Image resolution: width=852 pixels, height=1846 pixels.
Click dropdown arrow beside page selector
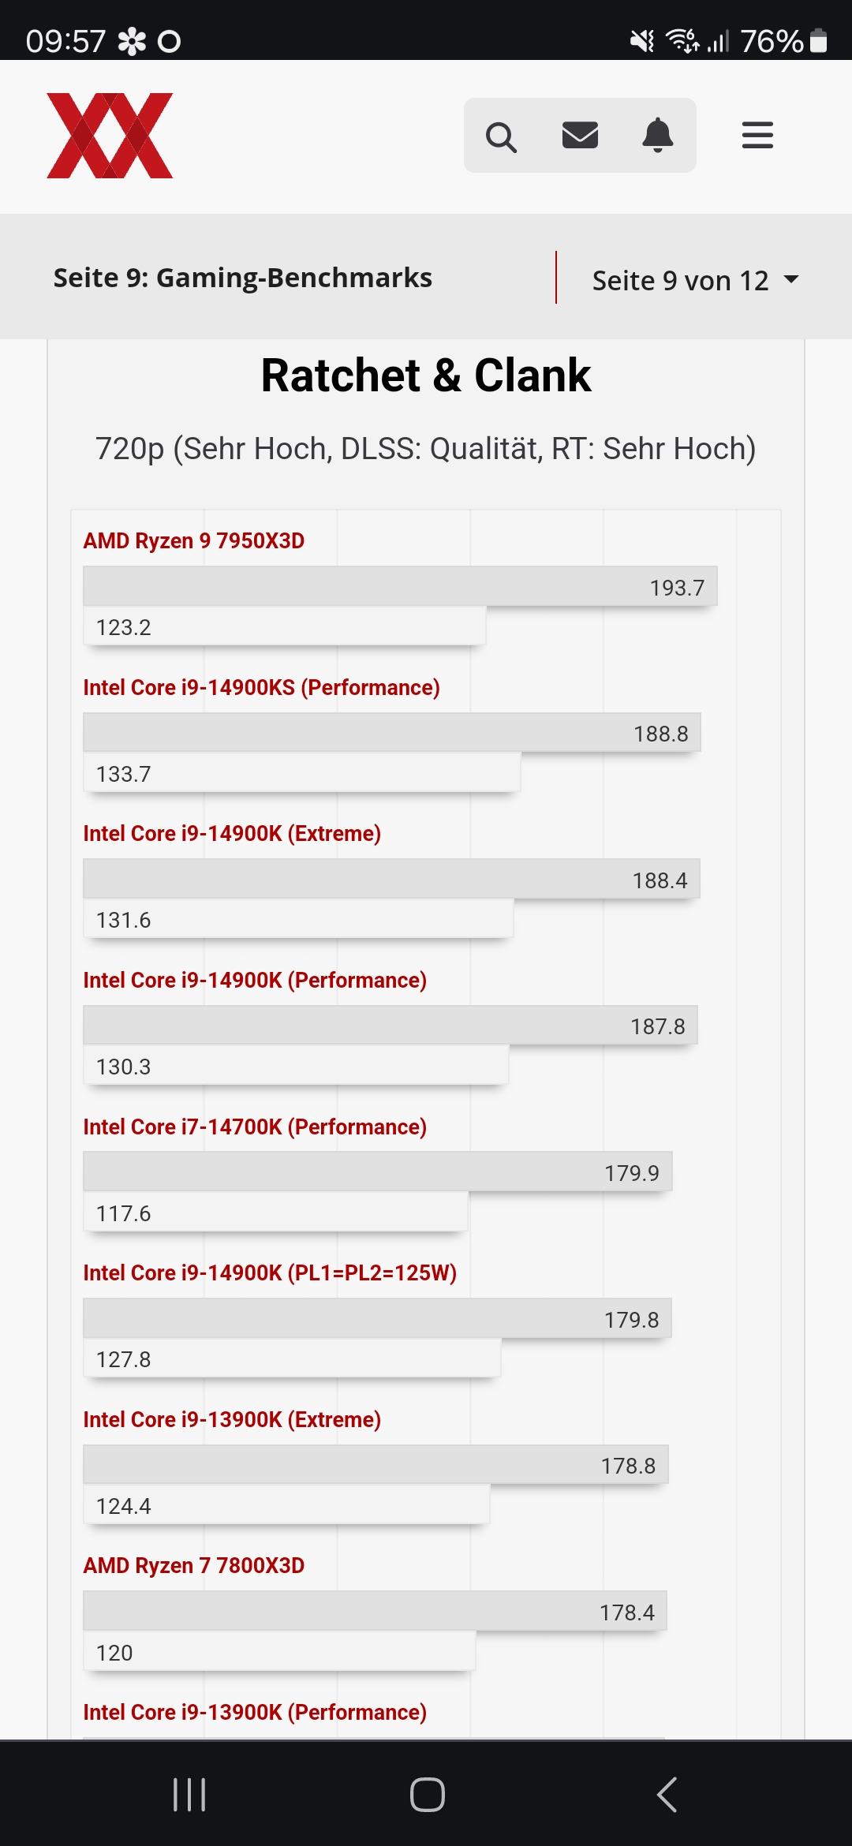(x=790, y=279)
